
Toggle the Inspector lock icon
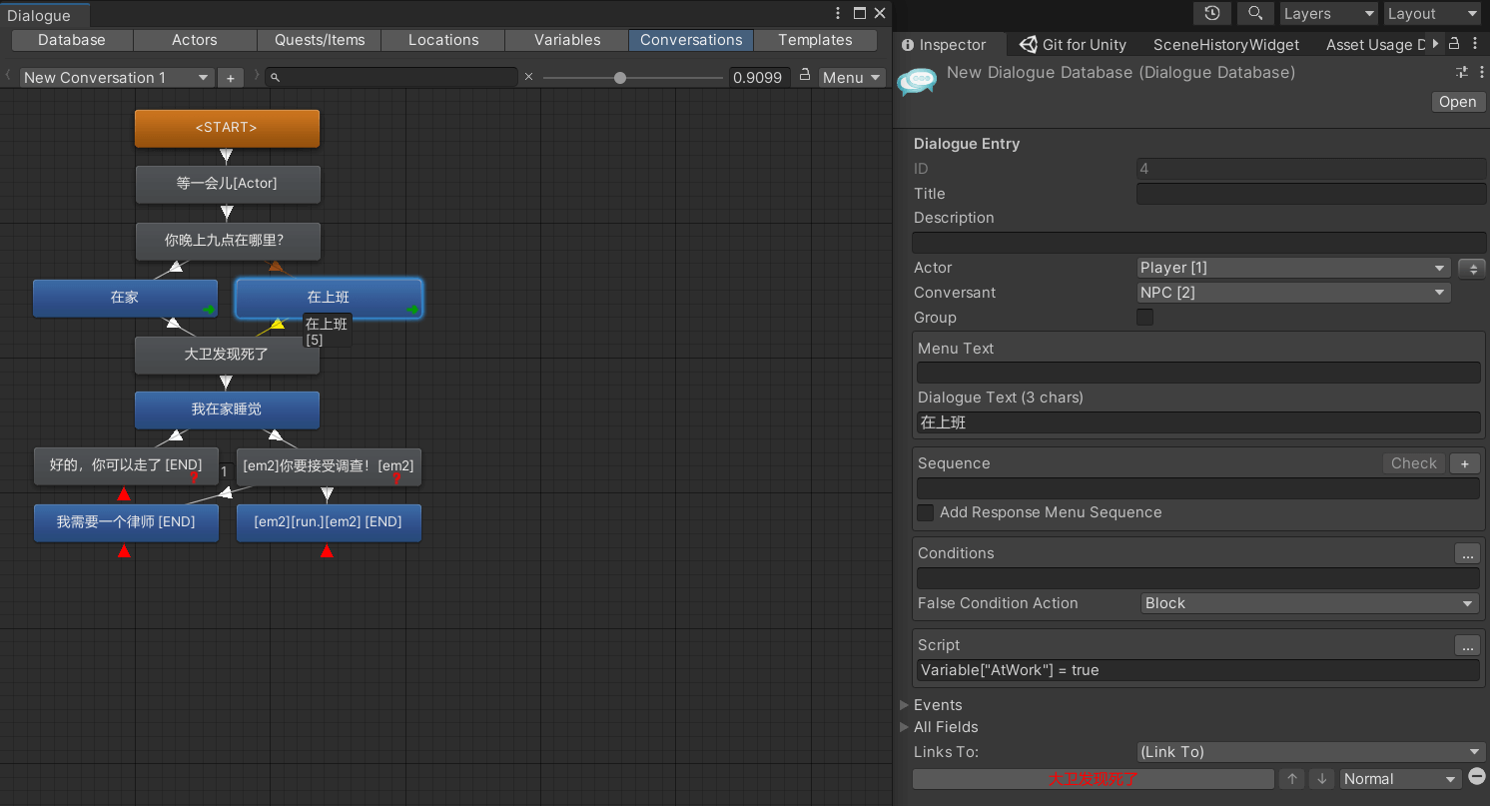tap(1454, 43)
